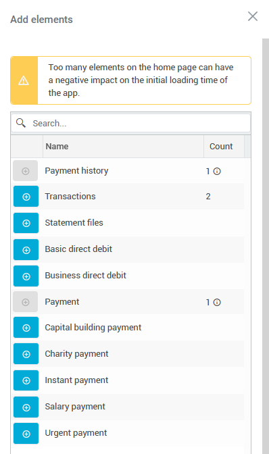Screen dimensions: 269x454
Task: Click the info icon beside Payment count
Action: tap(217, 302)
